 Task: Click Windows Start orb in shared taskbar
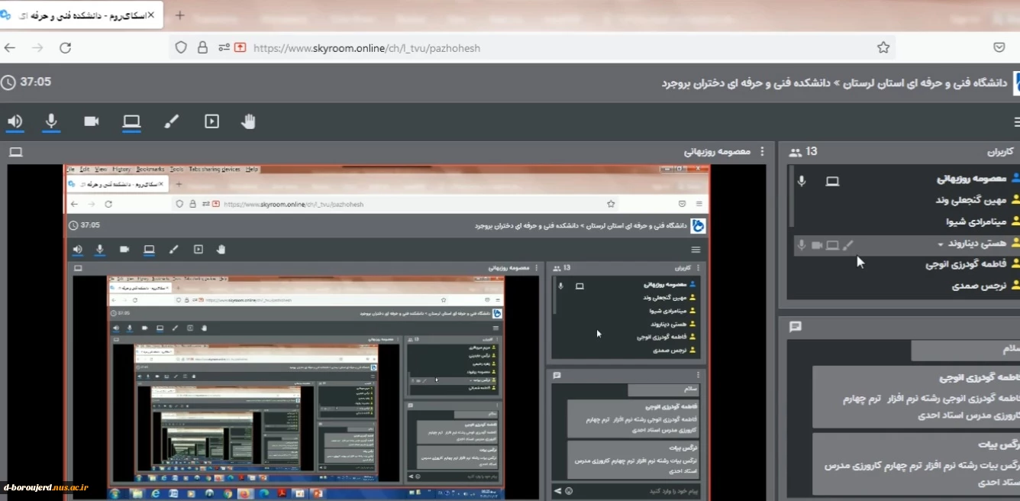pyautogui.click(x=115, y=493)
